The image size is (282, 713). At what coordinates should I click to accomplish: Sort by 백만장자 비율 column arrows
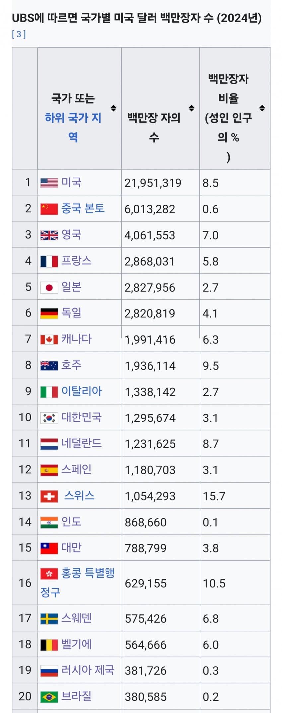262,108
